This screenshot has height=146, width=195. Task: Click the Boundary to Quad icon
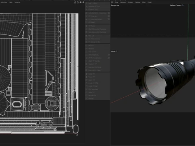(87, 70)
